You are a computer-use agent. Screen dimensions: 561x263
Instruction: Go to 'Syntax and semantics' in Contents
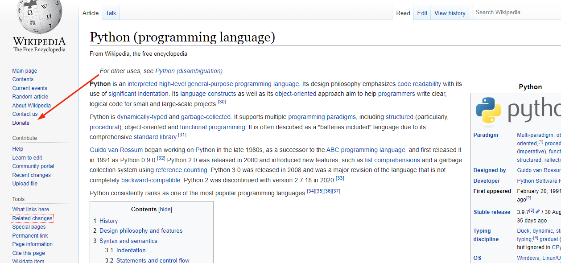128,241
